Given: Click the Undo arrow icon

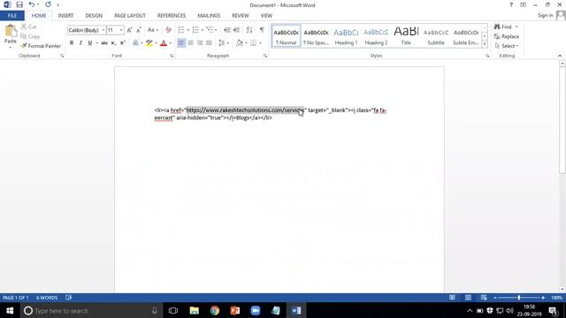Looking at the screenshot, I should click(32, 4).
